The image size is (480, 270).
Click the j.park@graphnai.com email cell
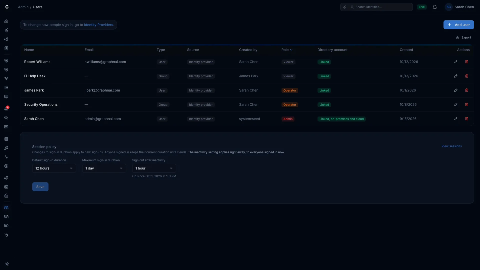[102, 90]
